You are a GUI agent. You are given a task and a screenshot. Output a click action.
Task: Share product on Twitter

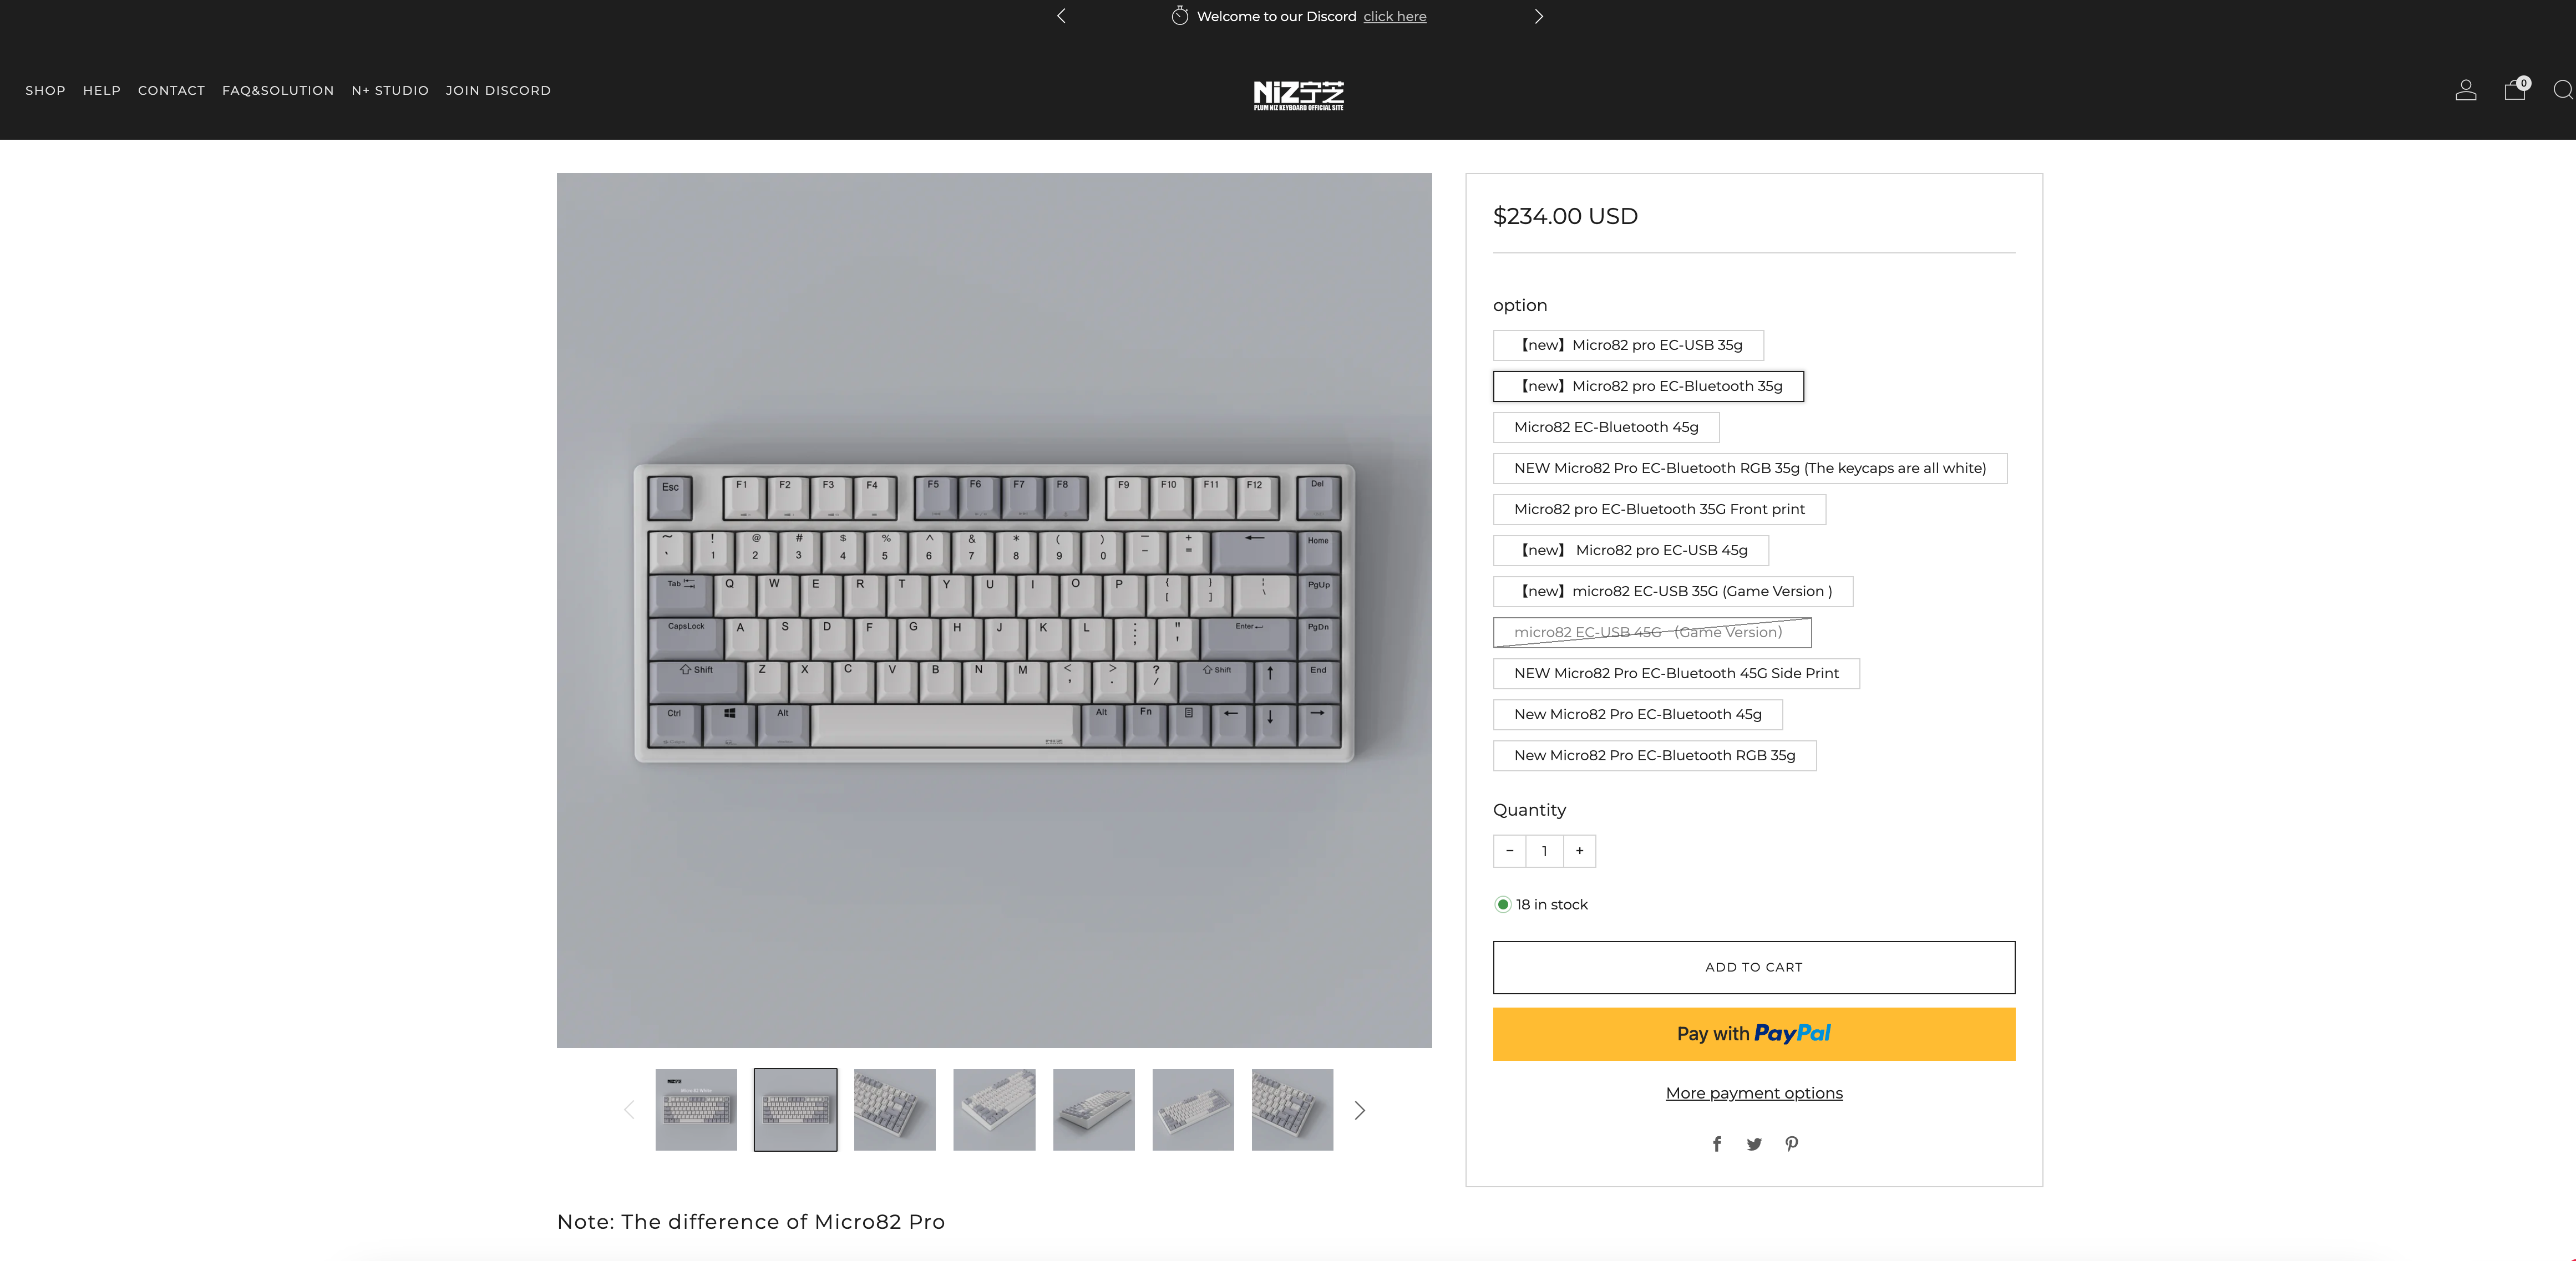tap(1754, 1144)
